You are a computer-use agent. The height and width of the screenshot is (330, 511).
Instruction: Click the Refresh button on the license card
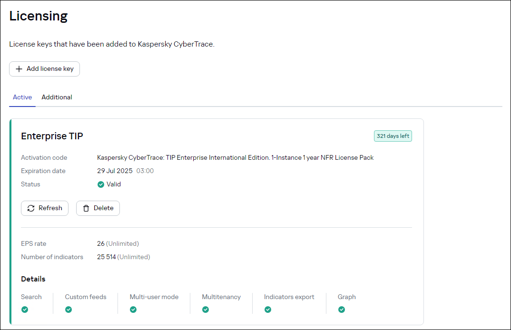44,208
